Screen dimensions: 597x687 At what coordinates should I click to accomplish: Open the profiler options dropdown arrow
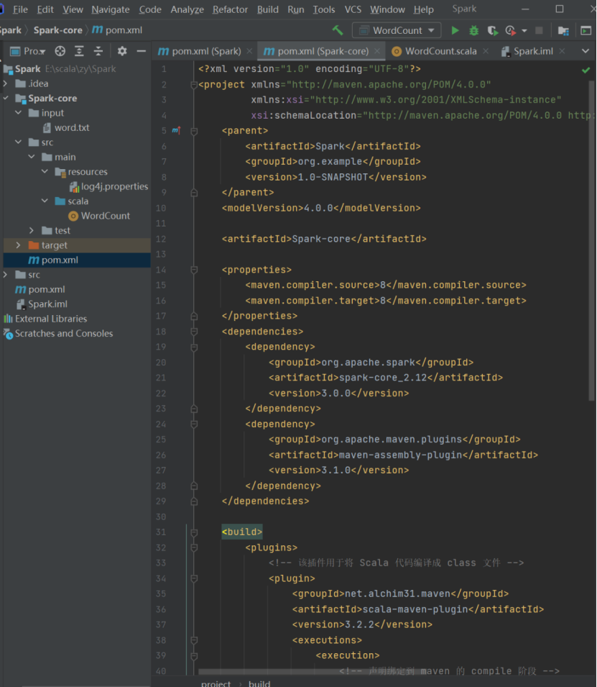[524, 31]
